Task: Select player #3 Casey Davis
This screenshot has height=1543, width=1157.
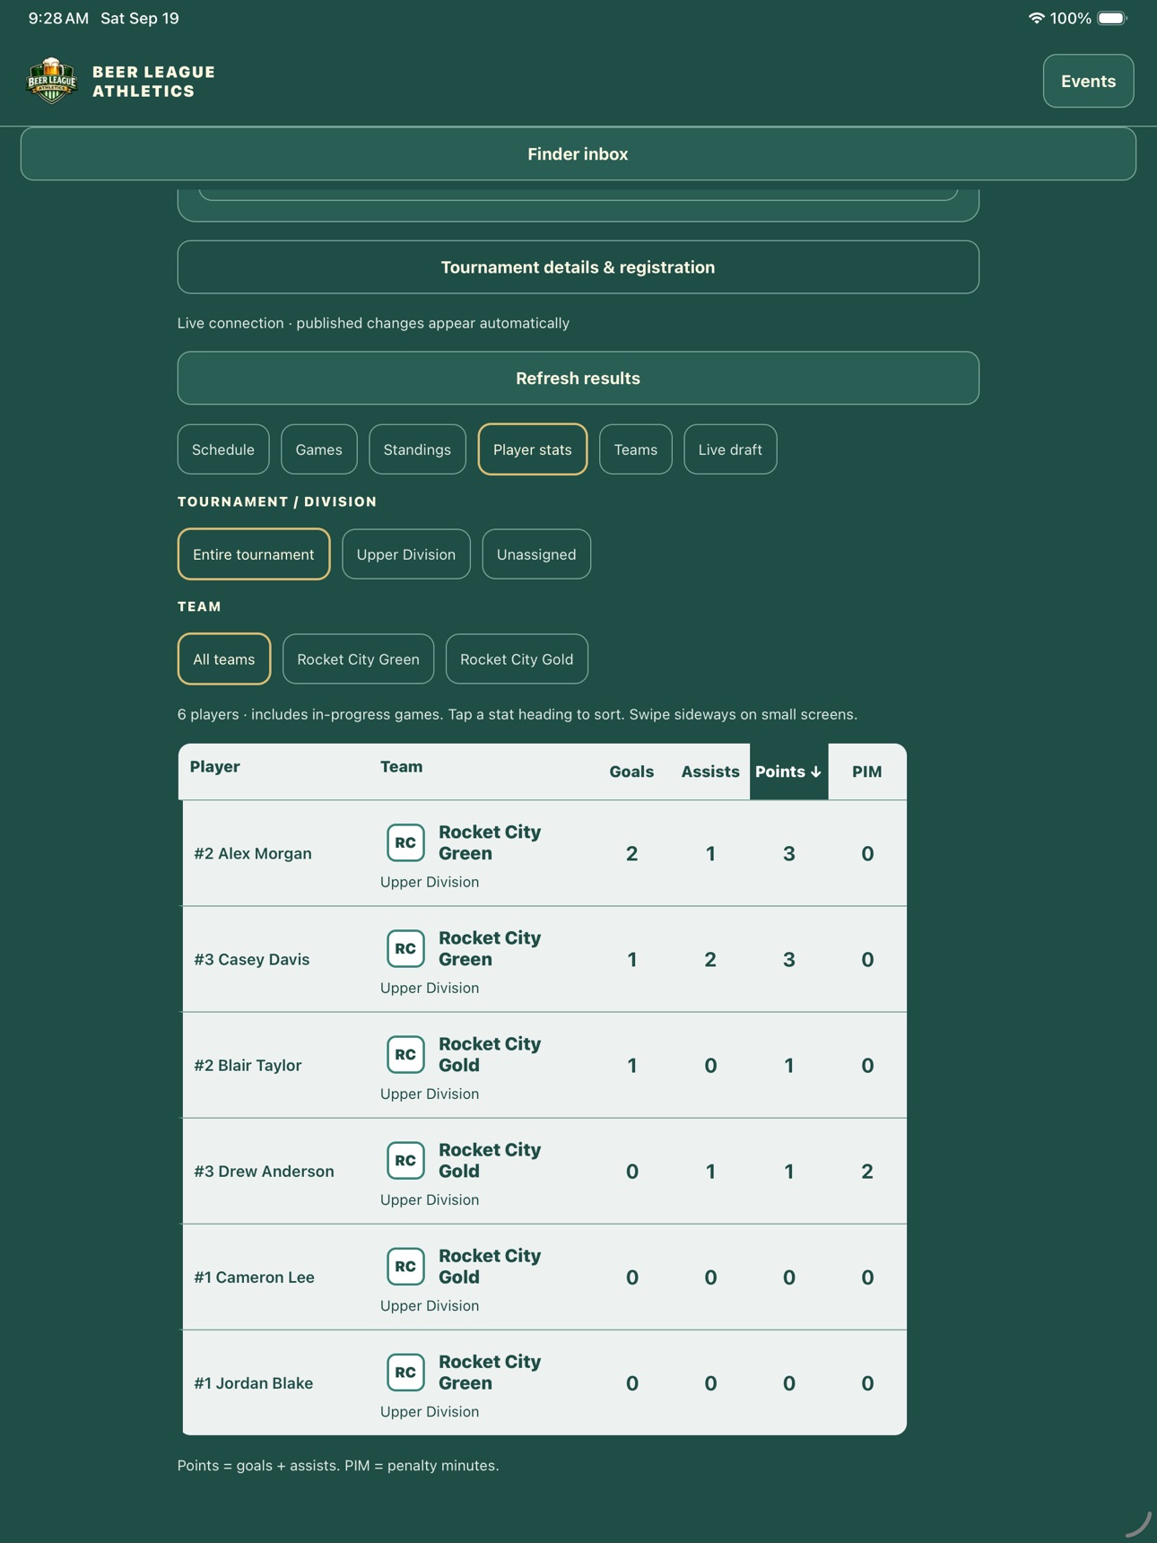Action: pos(252,959)
